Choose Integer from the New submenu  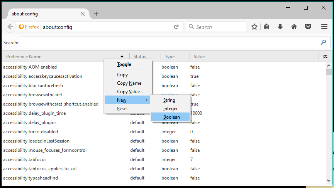[x=170, y=109]
